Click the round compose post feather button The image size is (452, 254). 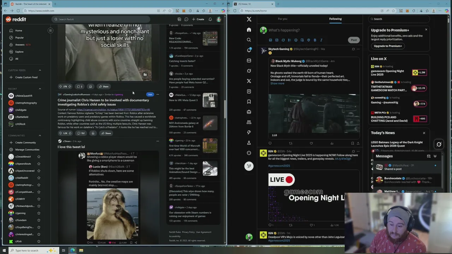[249, 166]
